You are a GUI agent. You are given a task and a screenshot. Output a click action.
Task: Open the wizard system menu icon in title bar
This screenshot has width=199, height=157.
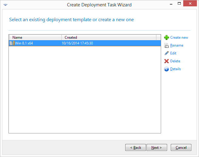click(5, 5)
